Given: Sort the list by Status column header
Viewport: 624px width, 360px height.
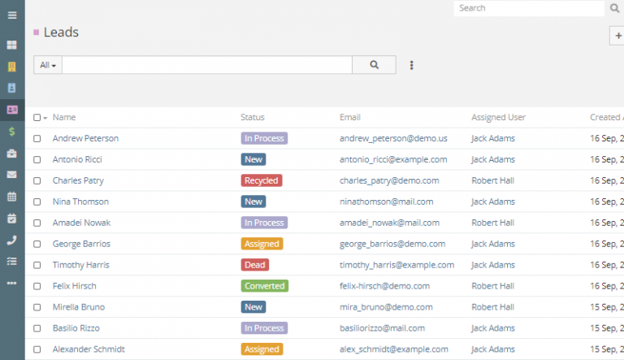Looking at the screenshot, I should click(253, 118).
